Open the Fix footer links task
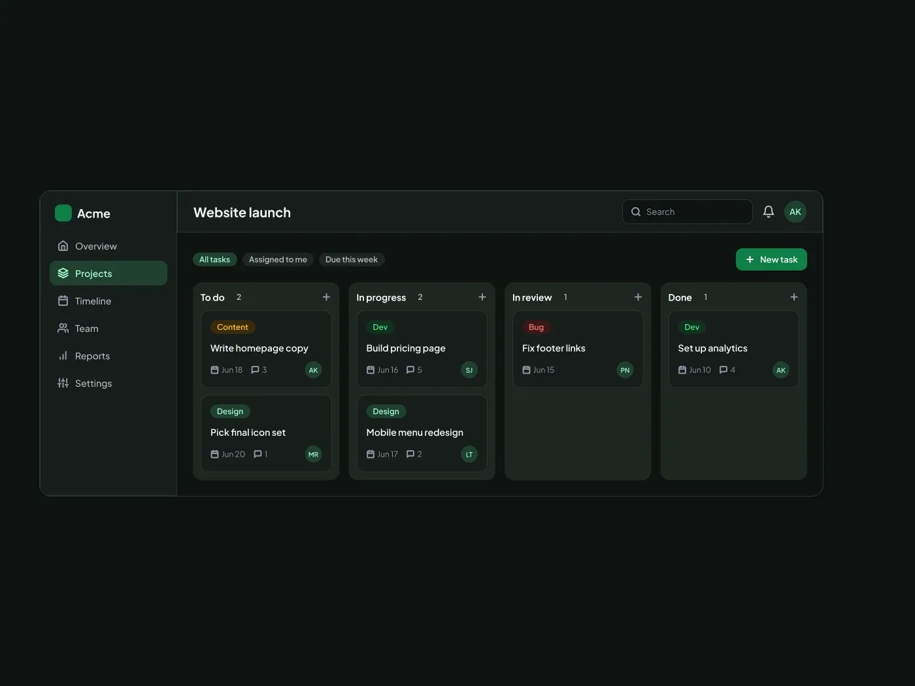 (578, 350)
